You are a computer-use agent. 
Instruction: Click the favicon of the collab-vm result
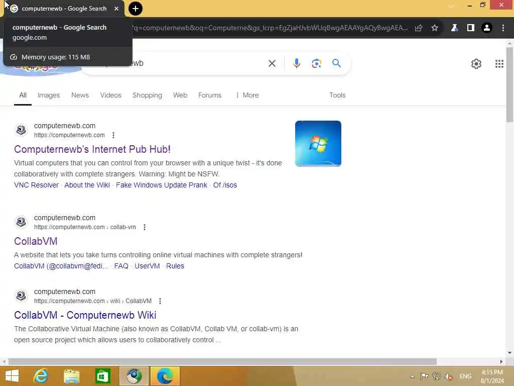click(21, 222)
